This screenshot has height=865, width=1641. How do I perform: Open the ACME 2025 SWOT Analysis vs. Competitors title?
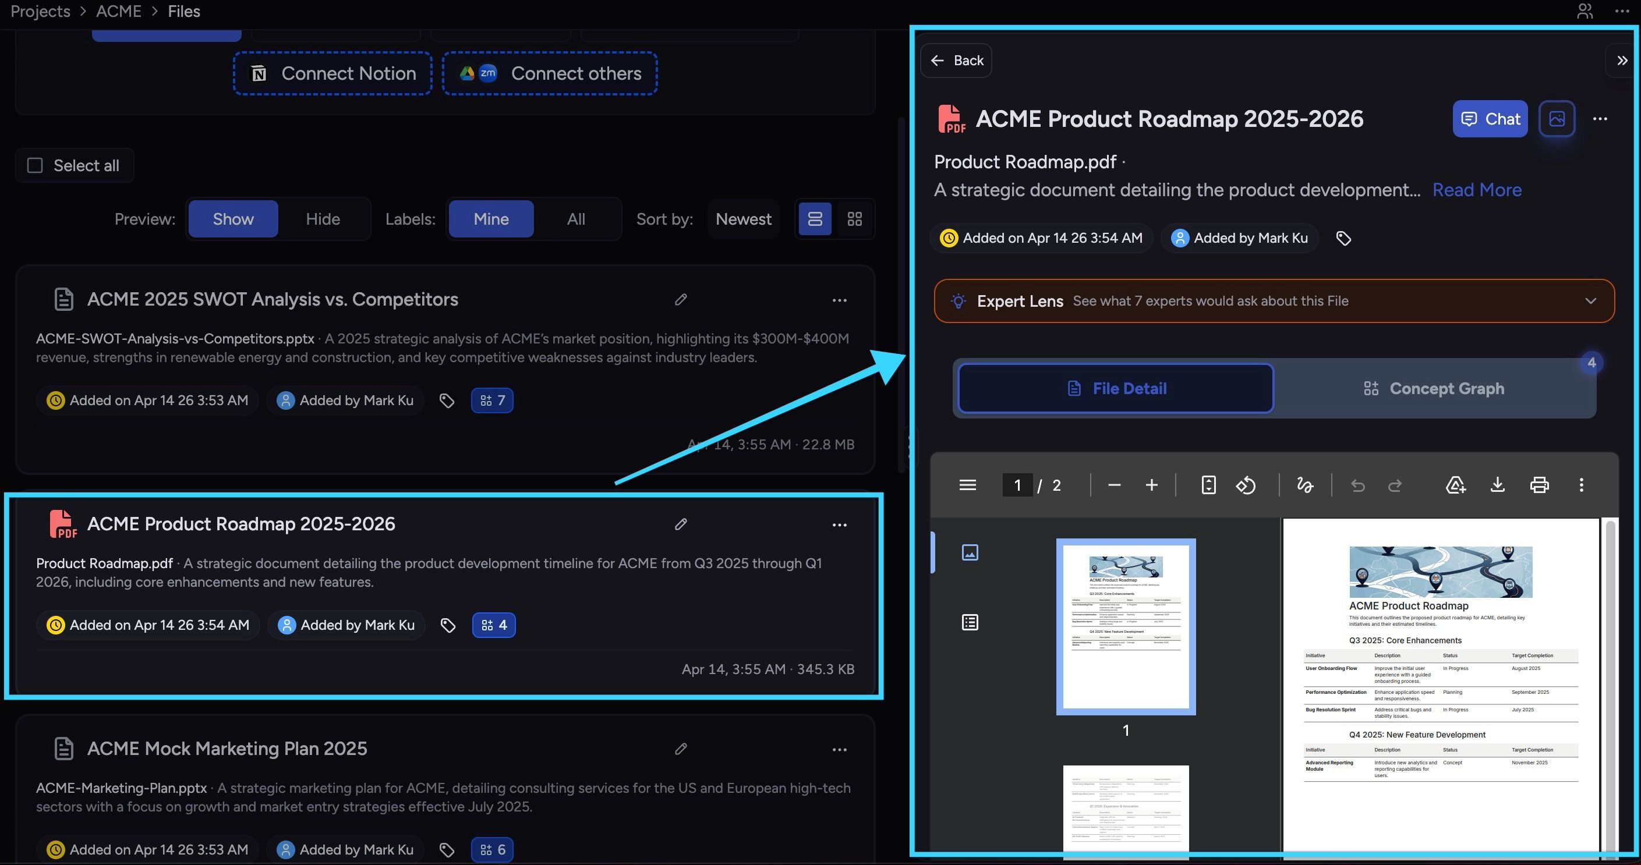tap(273, 299)
